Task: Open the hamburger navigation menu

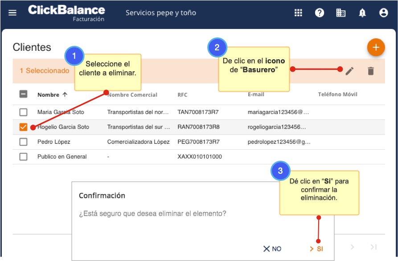Action: (x=12, y=13)
